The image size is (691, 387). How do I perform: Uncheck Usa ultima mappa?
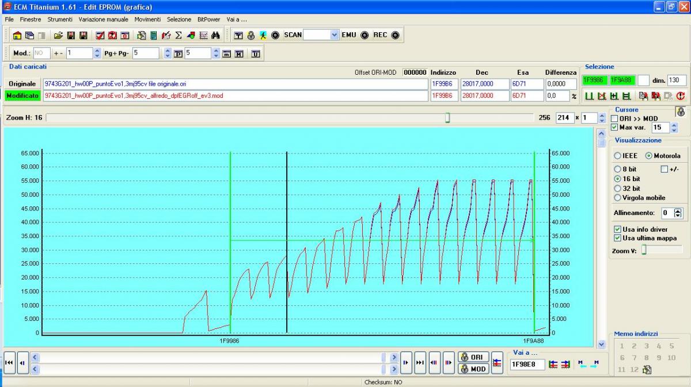[x=618, y=237]
